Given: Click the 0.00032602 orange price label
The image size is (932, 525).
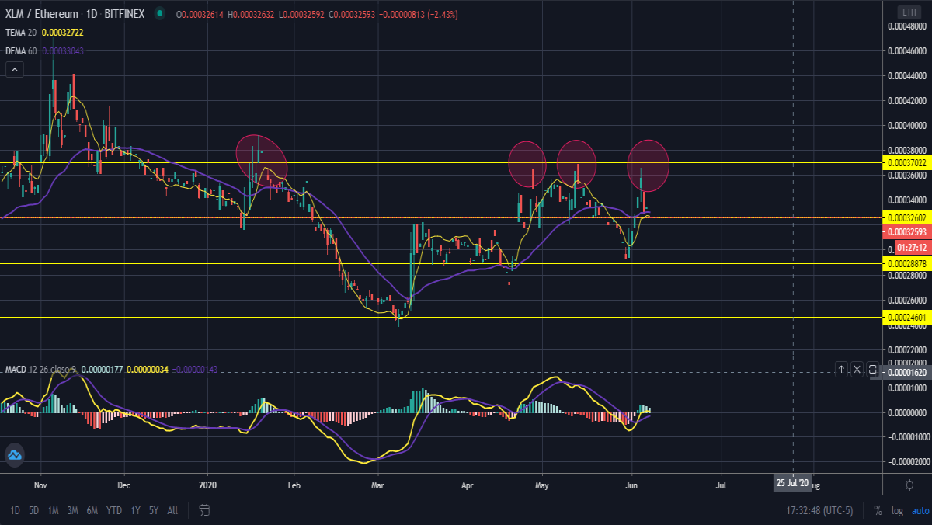Looking at the screenshot, I should click(906, 218).
